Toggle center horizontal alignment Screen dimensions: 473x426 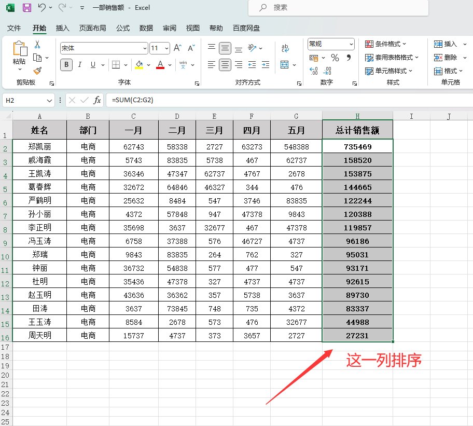coord(225,64)
